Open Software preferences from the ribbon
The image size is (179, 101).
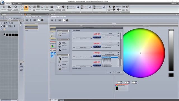tap(16, 8)
